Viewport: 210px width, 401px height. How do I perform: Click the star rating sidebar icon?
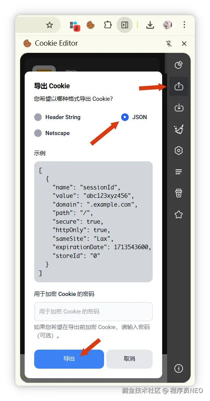[178, 214]
